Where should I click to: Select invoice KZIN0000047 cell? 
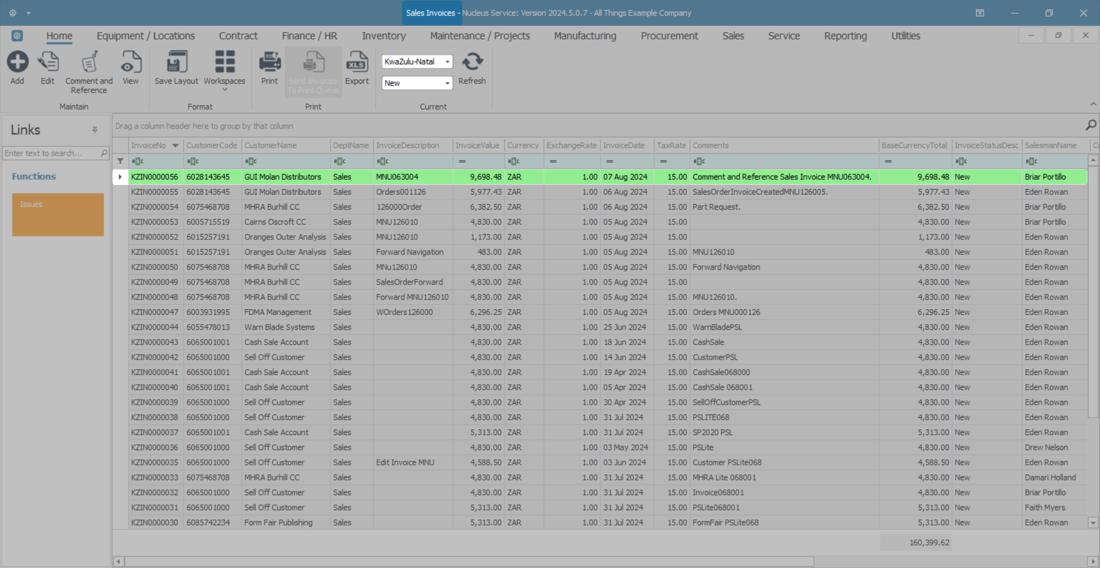coord(155,312)
